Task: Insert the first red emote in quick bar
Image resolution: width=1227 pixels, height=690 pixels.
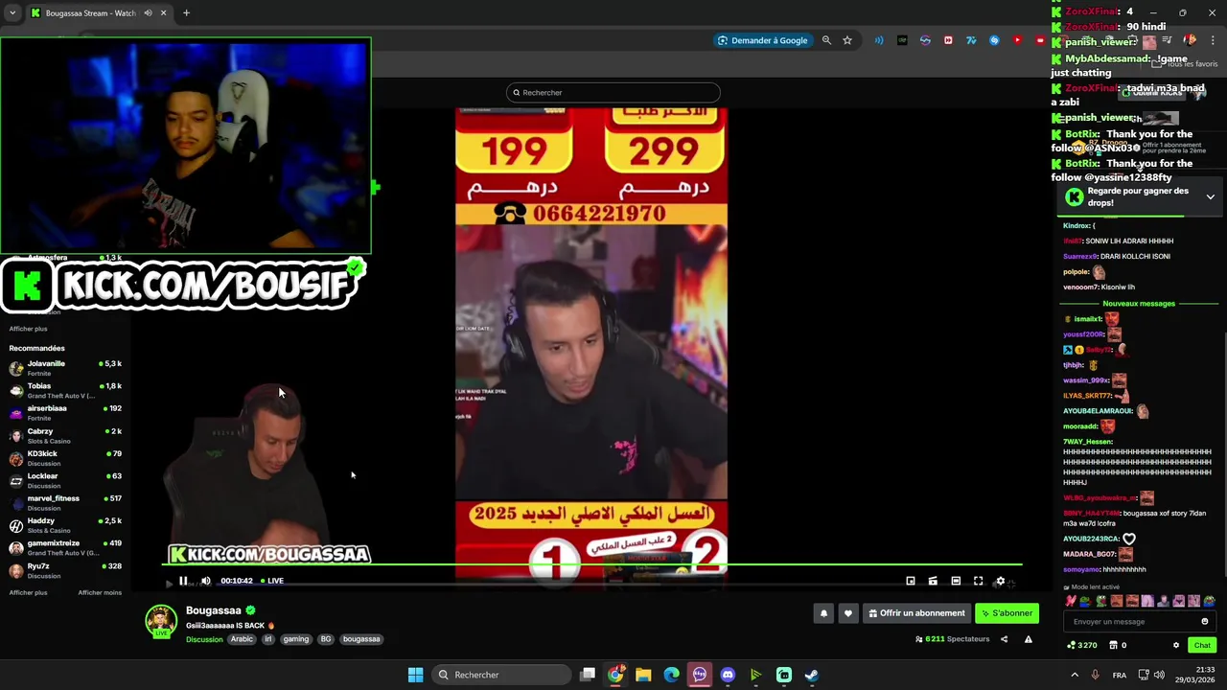Action: 1071,602
